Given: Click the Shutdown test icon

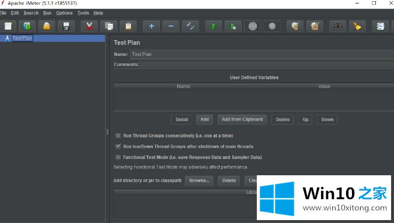Looking at the screenshot, I should [272, 26].
